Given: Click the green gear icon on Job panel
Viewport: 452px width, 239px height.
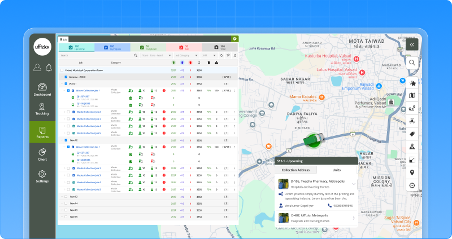Looking at the screenshot, I should (x=234, y=39).
